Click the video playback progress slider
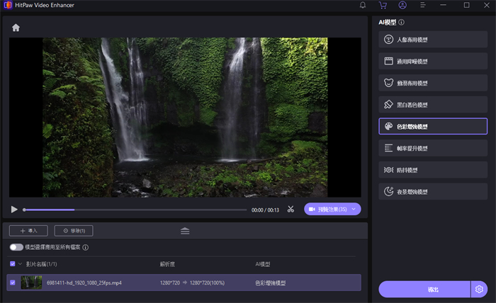496x303 pixels. coord(135,210)
